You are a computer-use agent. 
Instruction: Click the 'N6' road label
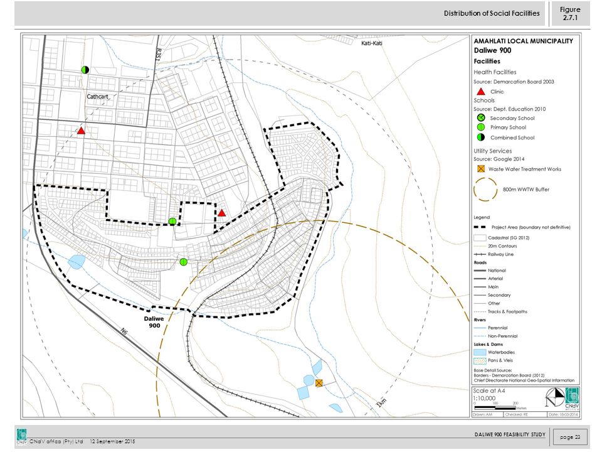124,331
